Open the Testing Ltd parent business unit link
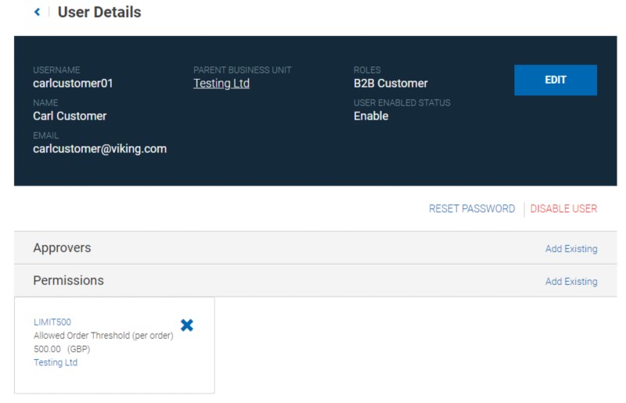 pyautogui.click(x=221, y=83)
